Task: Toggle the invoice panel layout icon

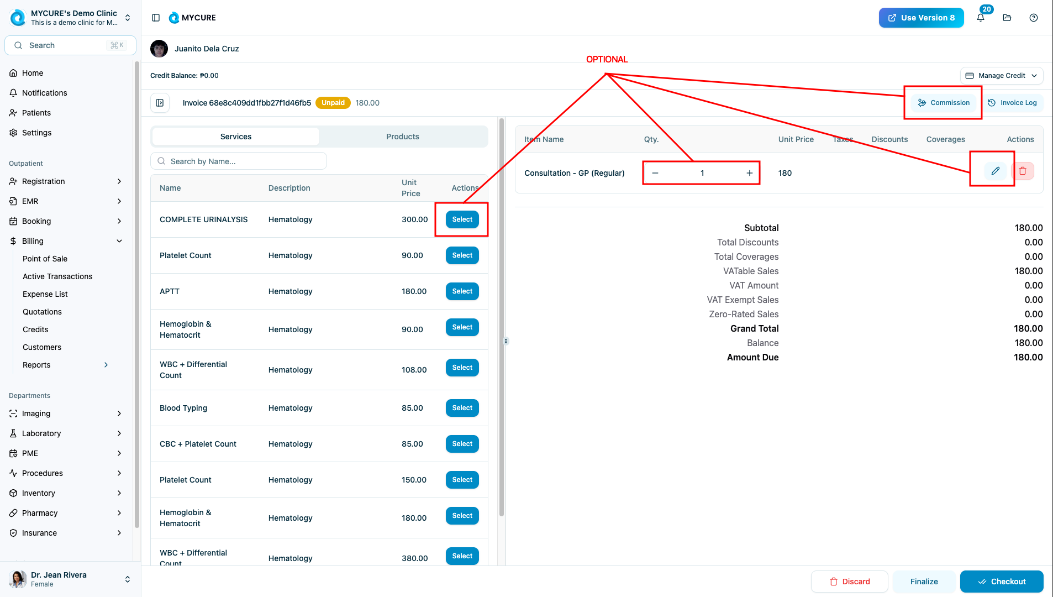Action: (160, 103)
